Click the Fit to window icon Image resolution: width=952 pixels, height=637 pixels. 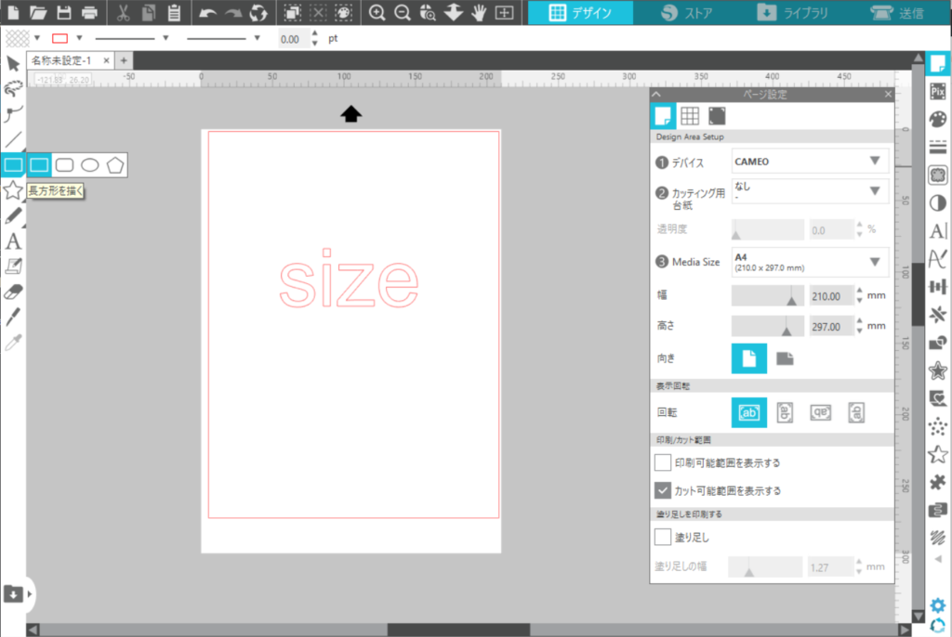coord(504,12)
